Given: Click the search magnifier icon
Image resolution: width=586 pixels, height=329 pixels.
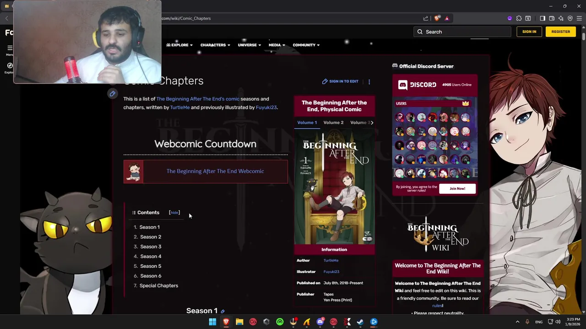Looking at the screenshot, I should pyautogui.click(x=420, y=32).
